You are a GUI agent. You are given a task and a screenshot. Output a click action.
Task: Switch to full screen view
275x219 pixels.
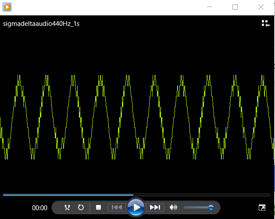click(x=262, y=208)
